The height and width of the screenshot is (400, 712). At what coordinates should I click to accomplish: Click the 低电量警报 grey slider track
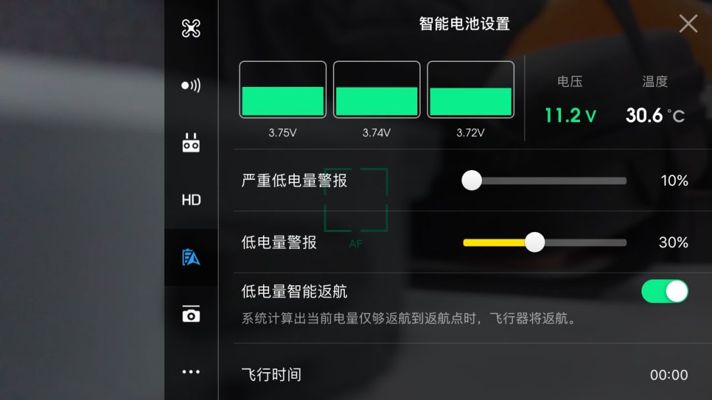[586, 243]
